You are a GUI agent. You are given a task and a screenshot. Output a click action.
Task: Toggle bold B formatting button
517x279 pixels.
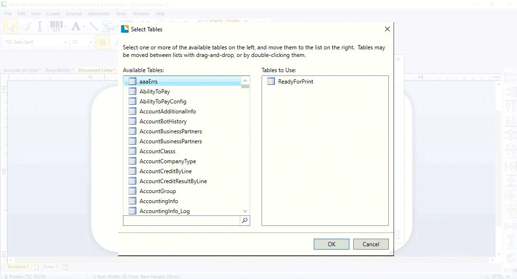[103, 43]
